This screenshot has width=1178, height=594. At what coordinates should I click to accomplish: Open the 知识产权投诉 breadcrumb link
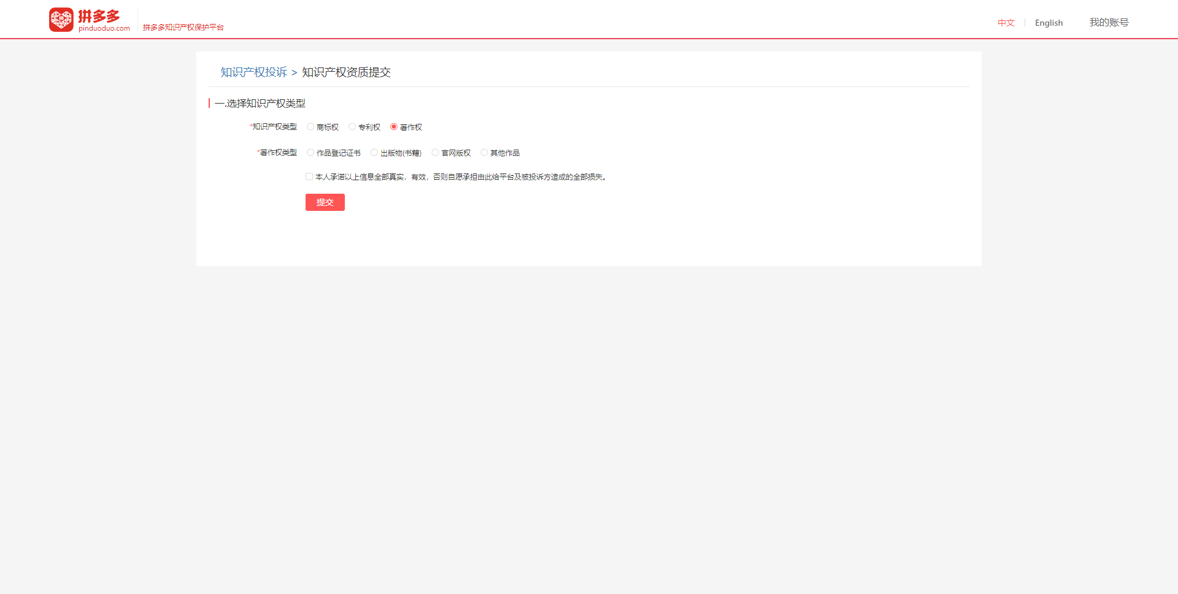(x=254, y=72)
